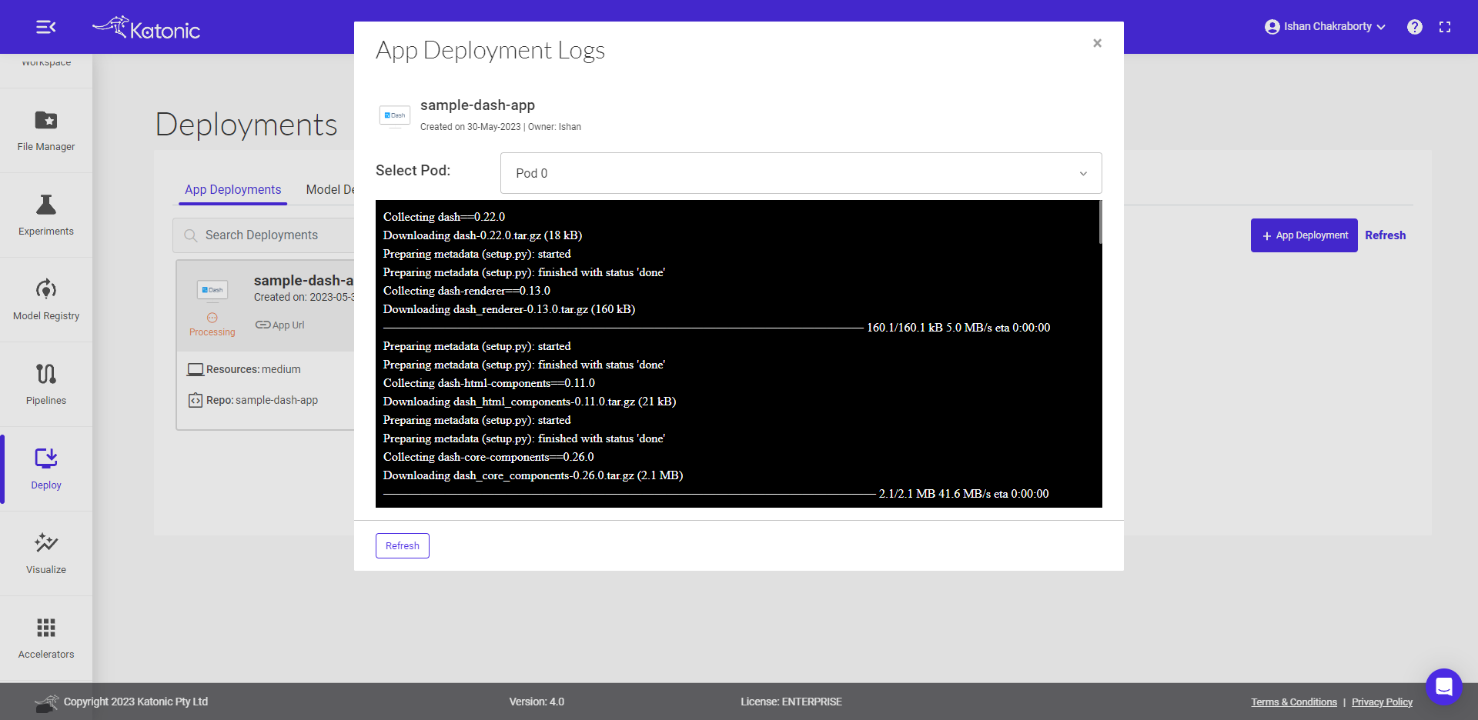This screenshot has width=1478, height=720.
Task: Click sample-dash-app Dash thumbnail in logs dialog
Action: (395, 115)
